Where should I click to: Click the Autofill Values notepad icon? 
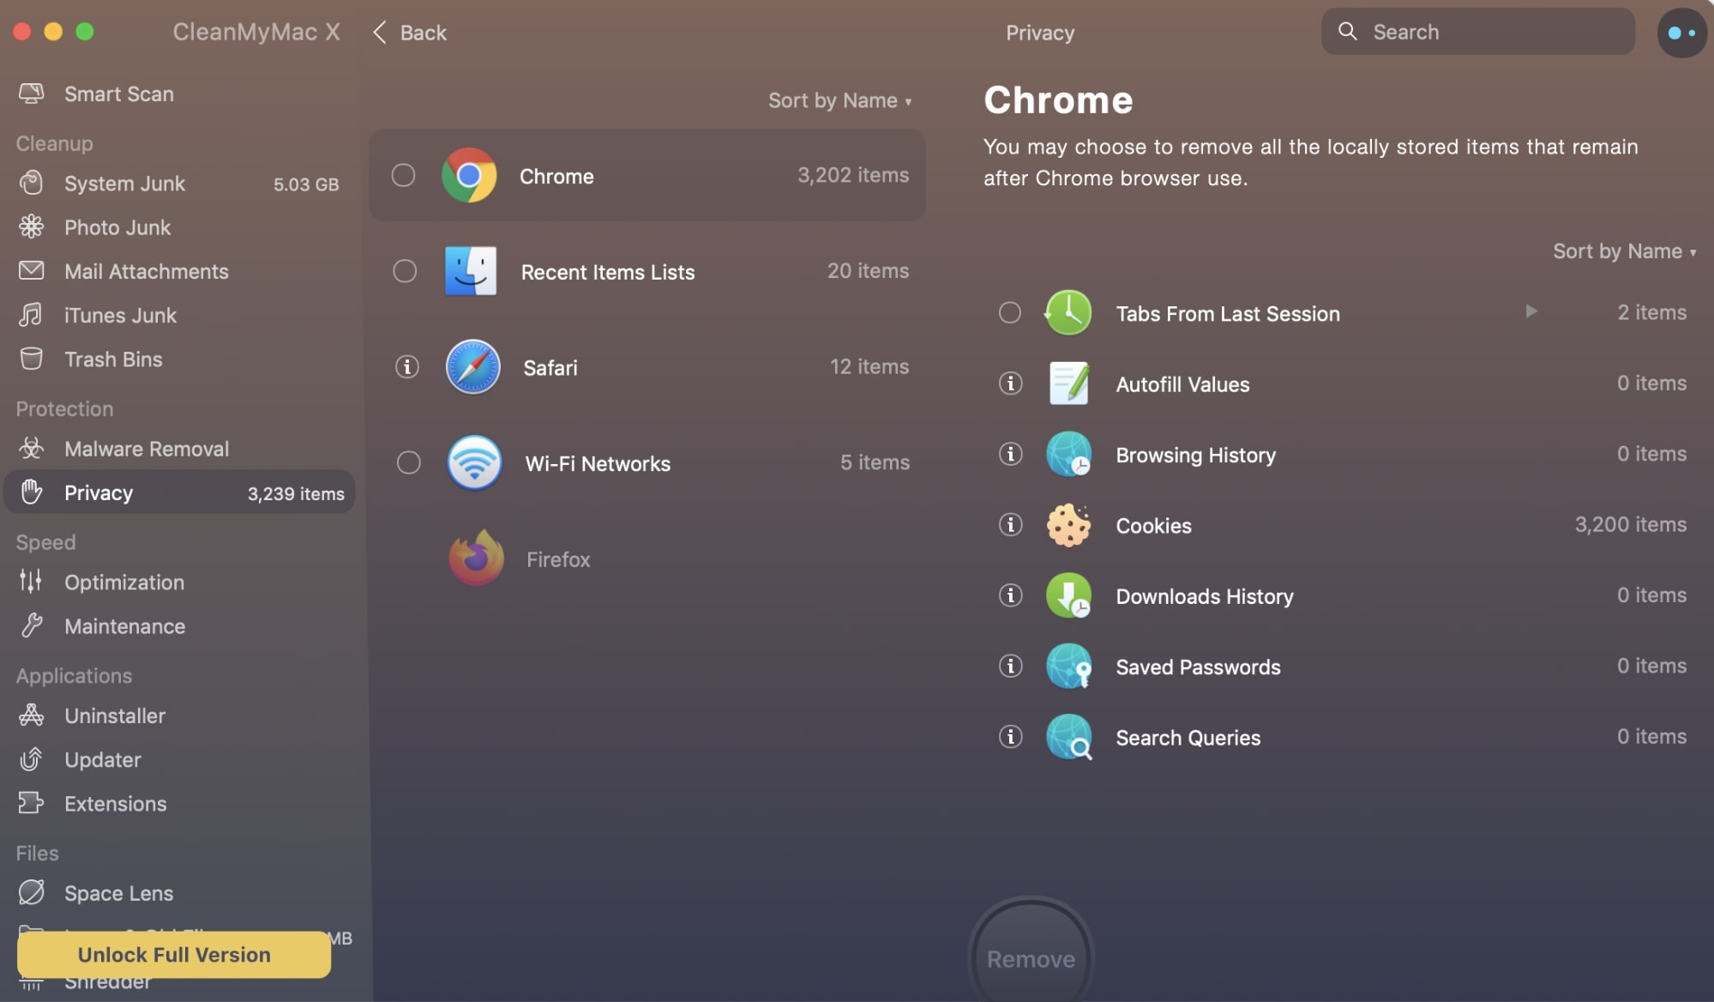tap(1069, 383)
